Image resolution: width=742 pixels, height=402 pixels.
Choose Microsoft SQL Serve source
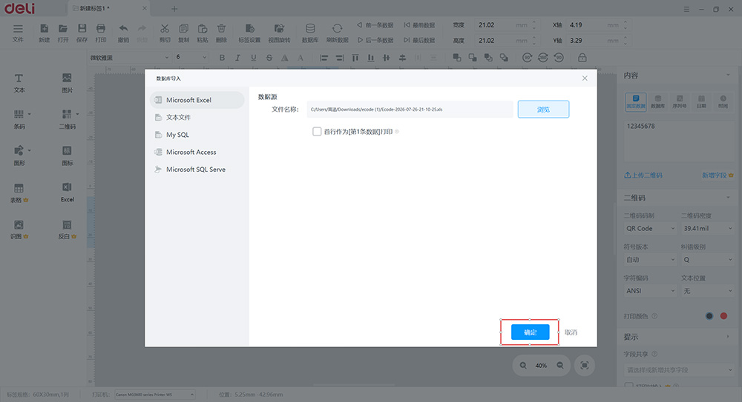197,169
